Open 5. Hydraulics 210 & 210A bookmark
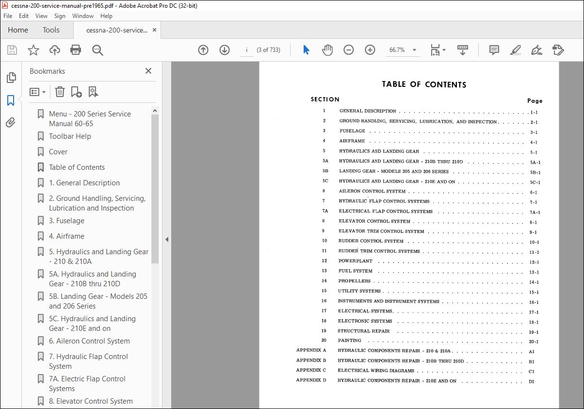The width and height of the screenshot is (584, 409). [98, 257]
